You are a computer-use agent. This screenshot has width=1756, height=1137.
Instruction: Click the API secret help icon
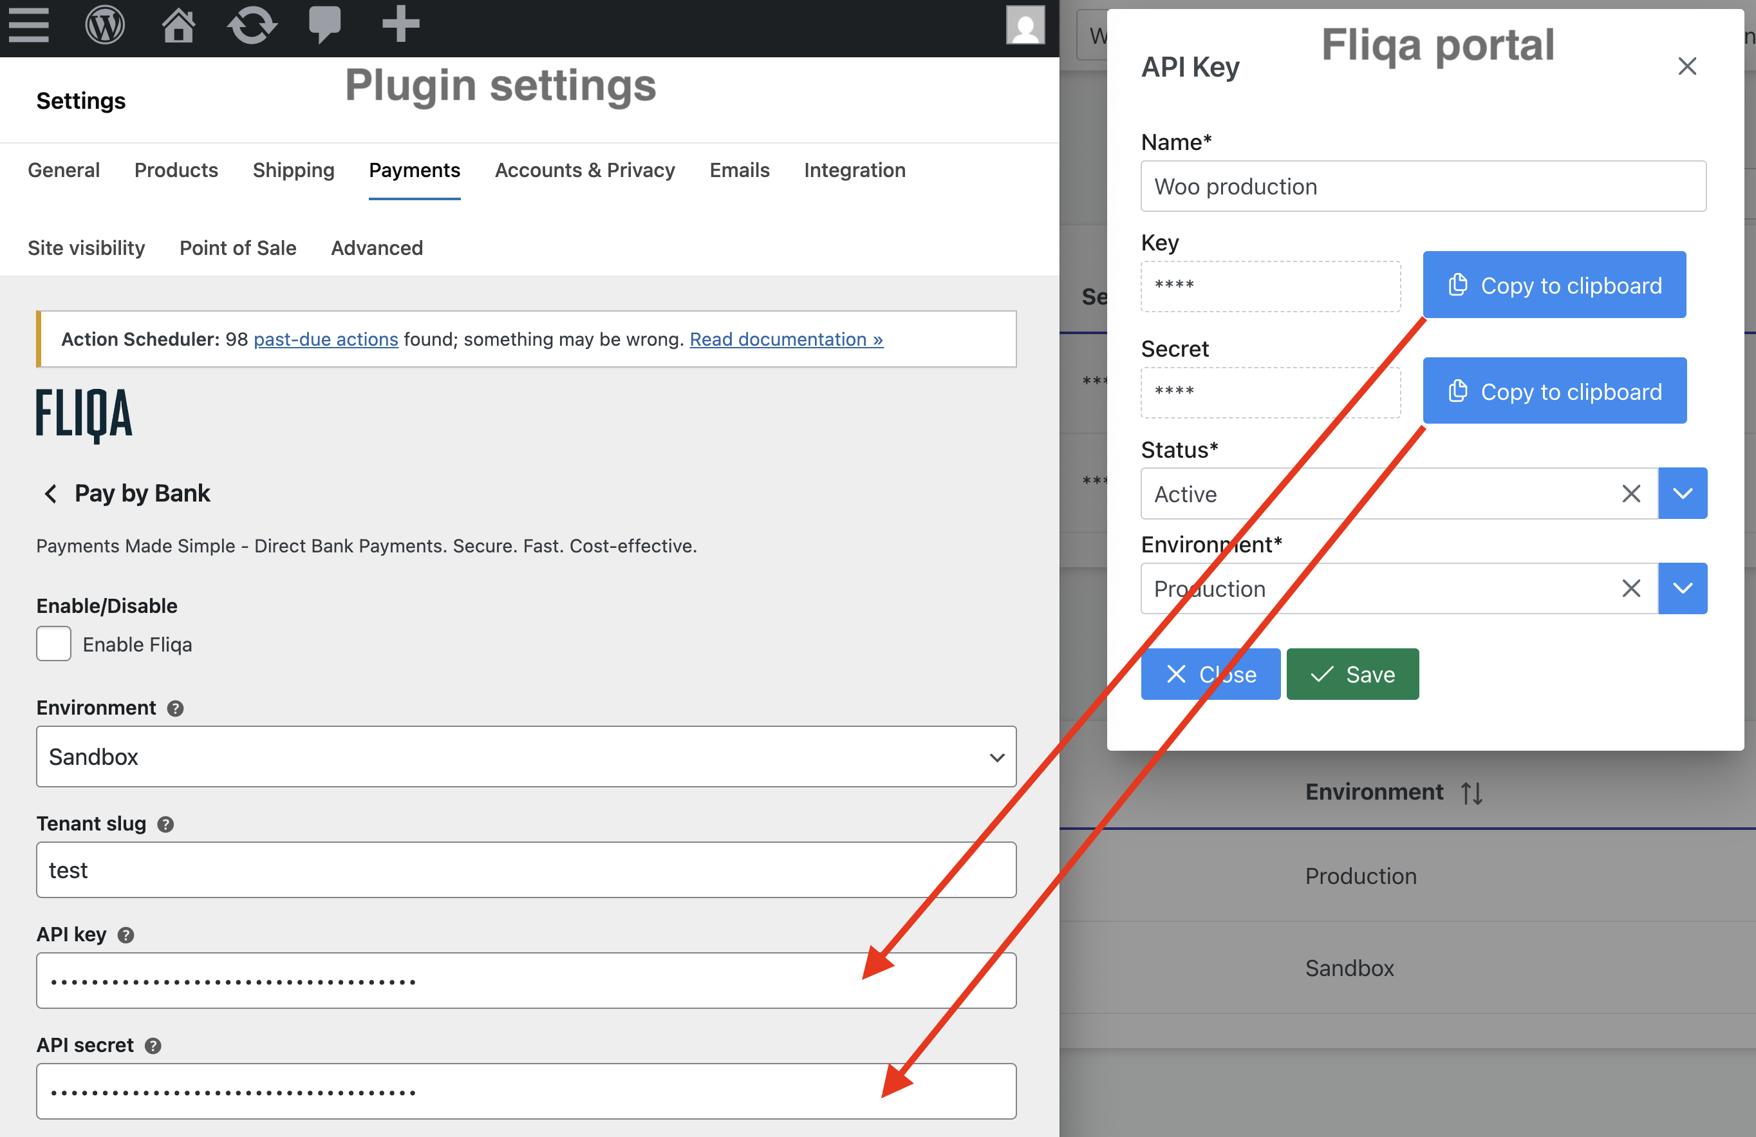(153, 1046)
